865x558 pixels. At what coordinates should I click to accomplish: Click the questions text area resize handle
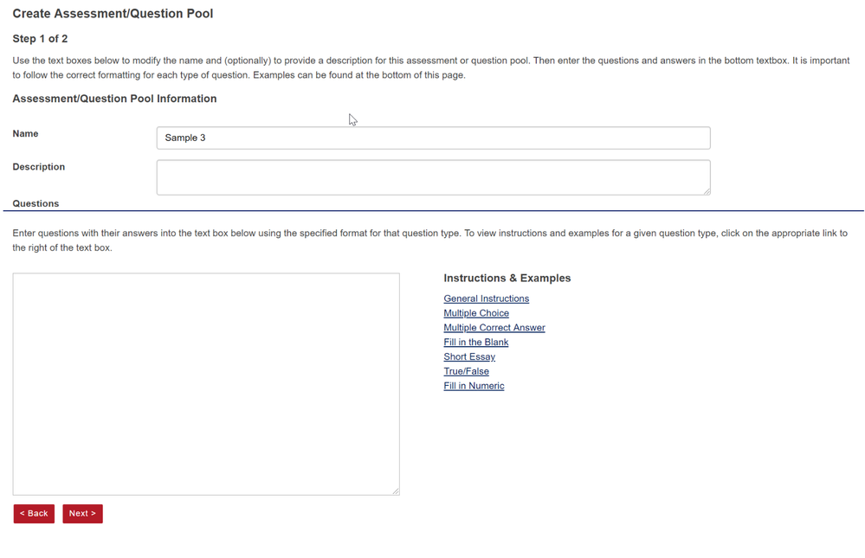(396, 491)
